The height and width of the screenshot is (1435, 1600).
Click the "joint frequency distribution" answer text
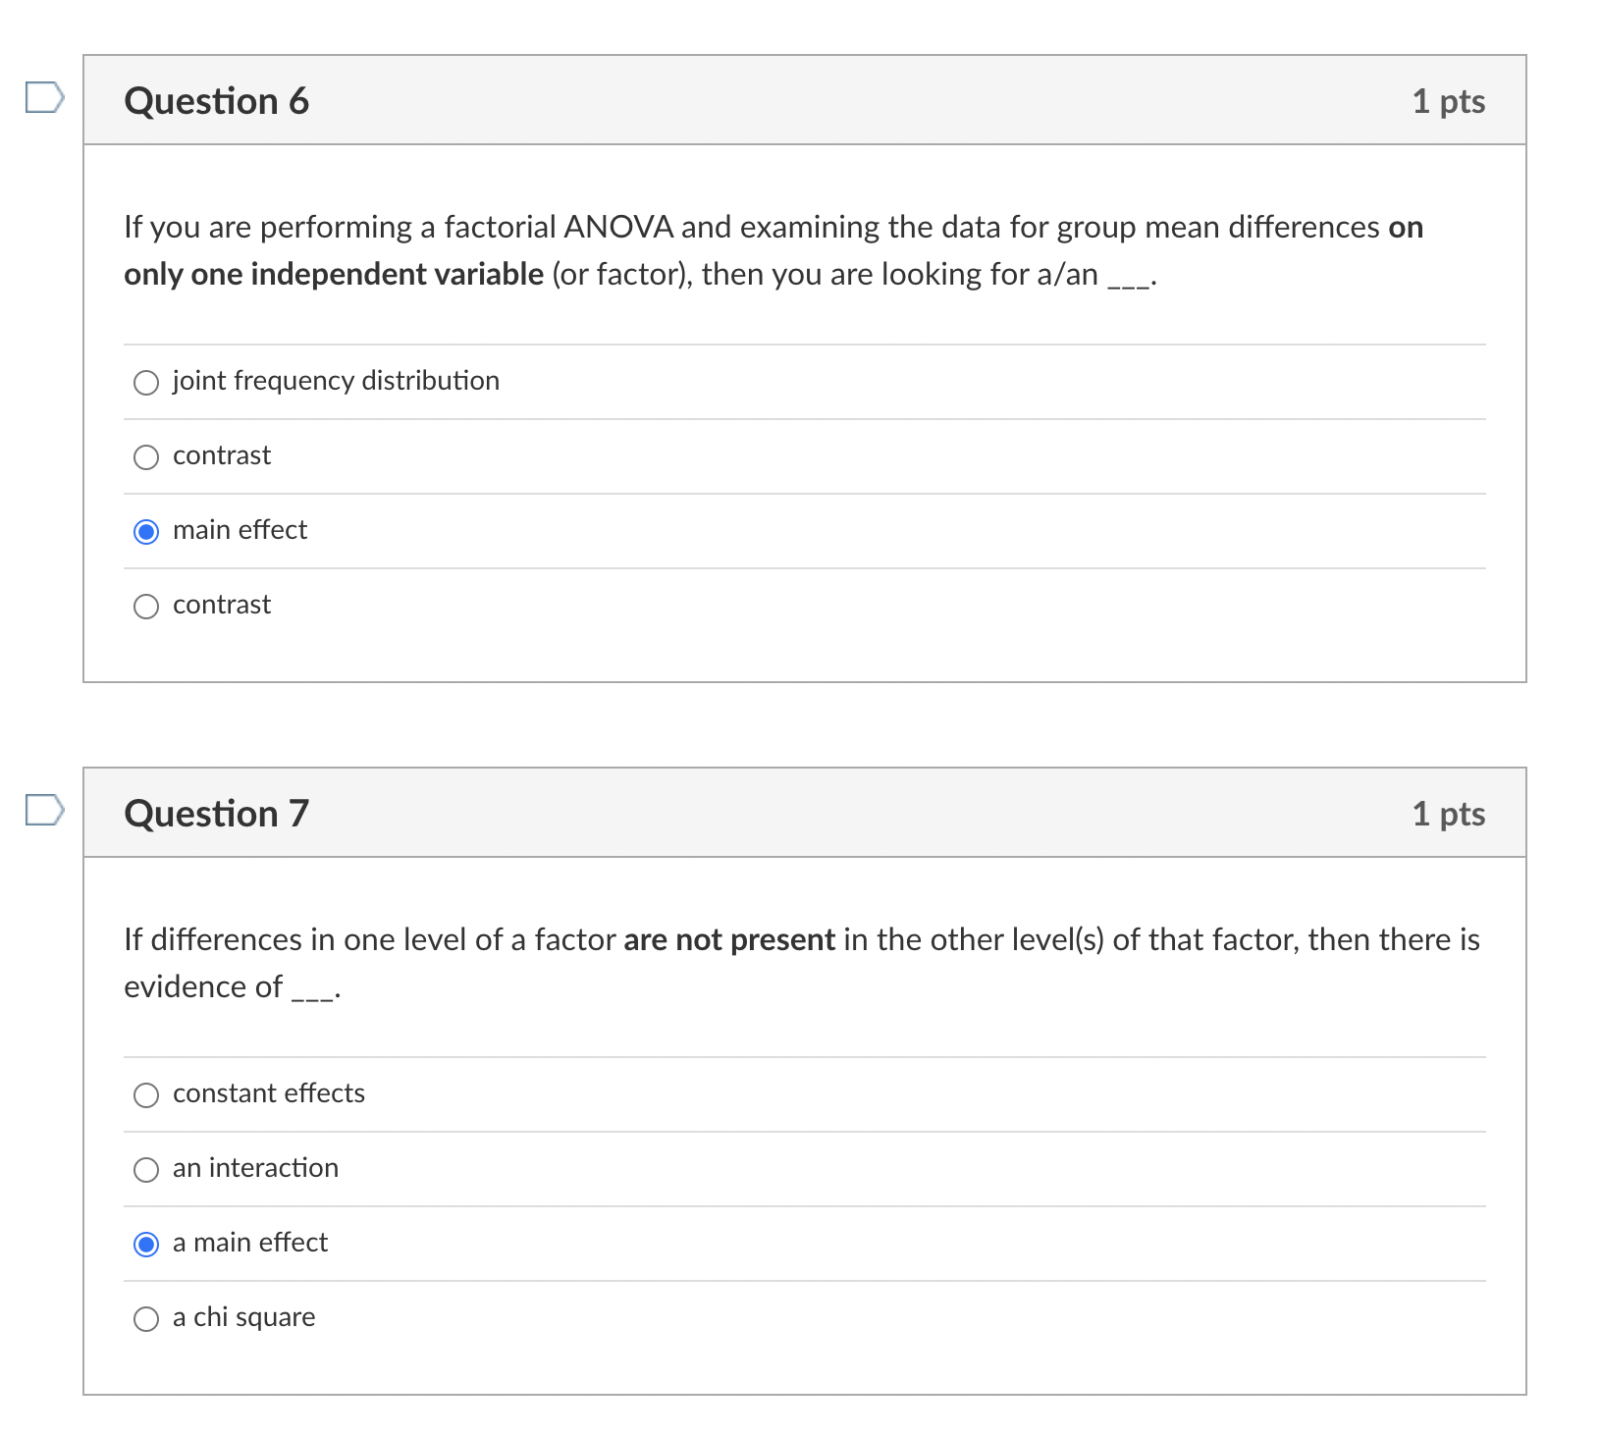coord(335,381)
